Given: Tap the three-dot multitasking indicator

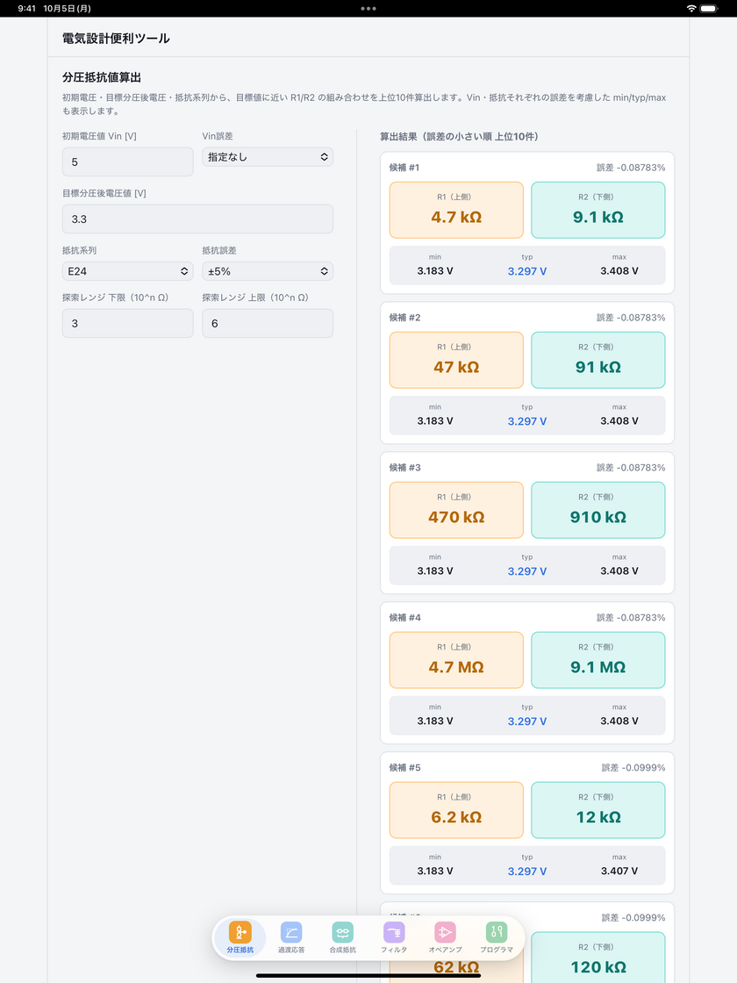Looking at the screenshot, I should click(368, 8).
